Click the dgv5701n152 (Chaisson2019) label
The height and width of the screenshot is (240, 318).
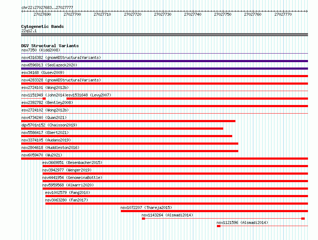(x=49, y=125)
